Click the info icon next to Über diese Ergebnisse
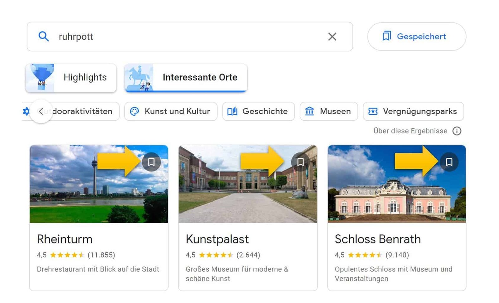Viewport: 499px width, 303px height. pyautogui.click(x=457, y=131)
